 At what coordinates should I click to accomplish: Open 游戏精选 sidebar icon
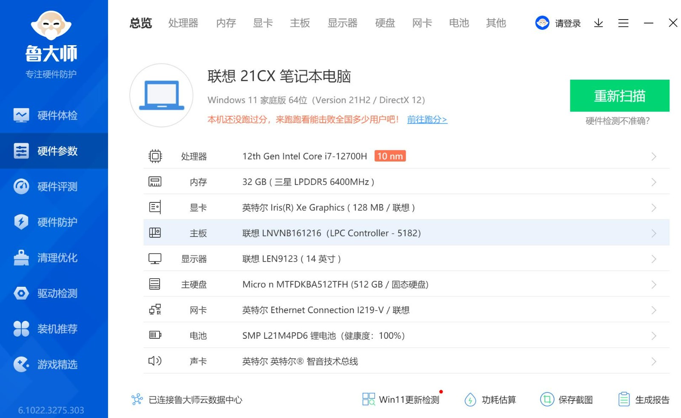pos(21,364)
